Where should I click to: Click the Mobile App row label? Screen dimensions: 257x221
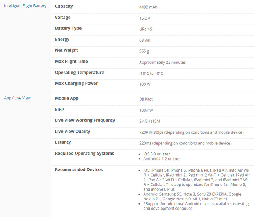click(66, 98)
